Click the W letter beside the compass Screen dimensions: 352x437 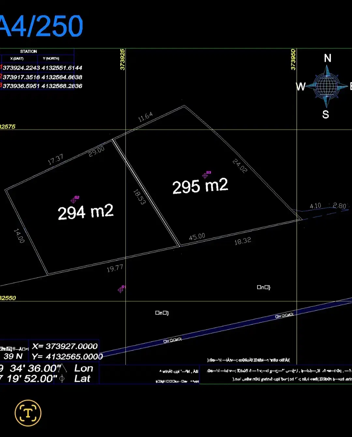[x=301, y=87]
